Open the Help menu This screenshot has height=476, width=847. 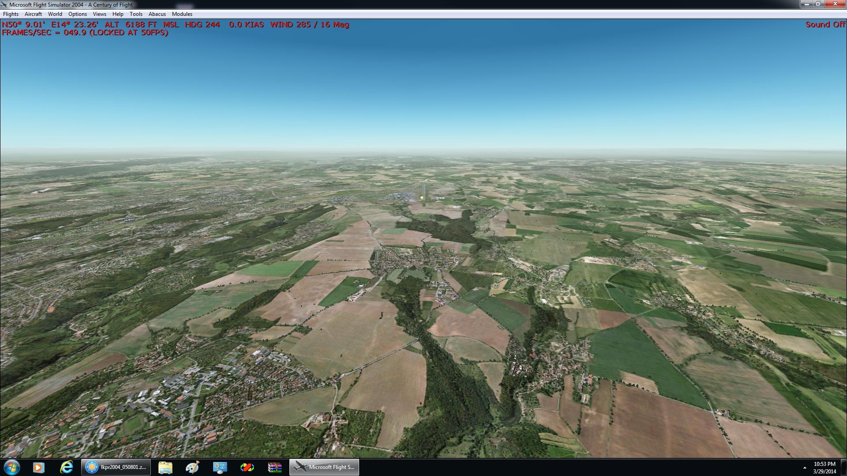click(118, 14)
